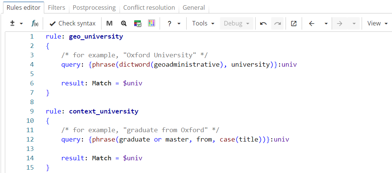Click the table with checkmark icon

(138, 24)
